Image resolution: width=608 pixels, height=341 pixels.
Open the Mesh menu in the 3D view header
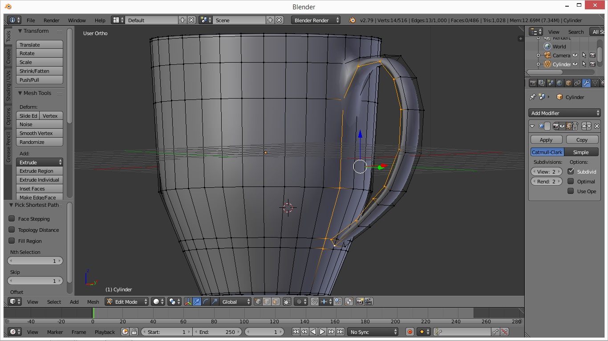(x=93, y=301)
